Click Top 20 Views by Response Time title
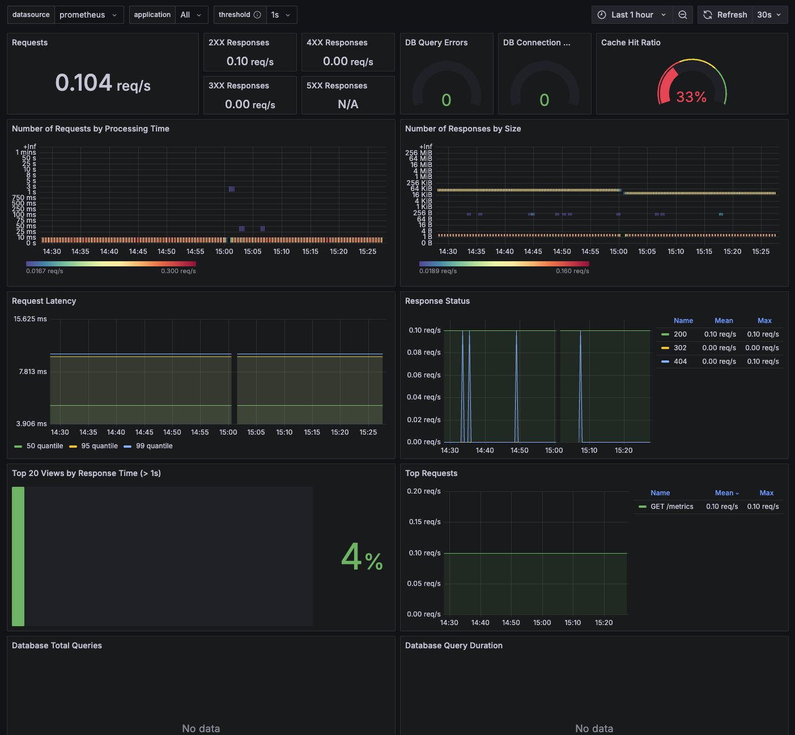 pos(86,473)
